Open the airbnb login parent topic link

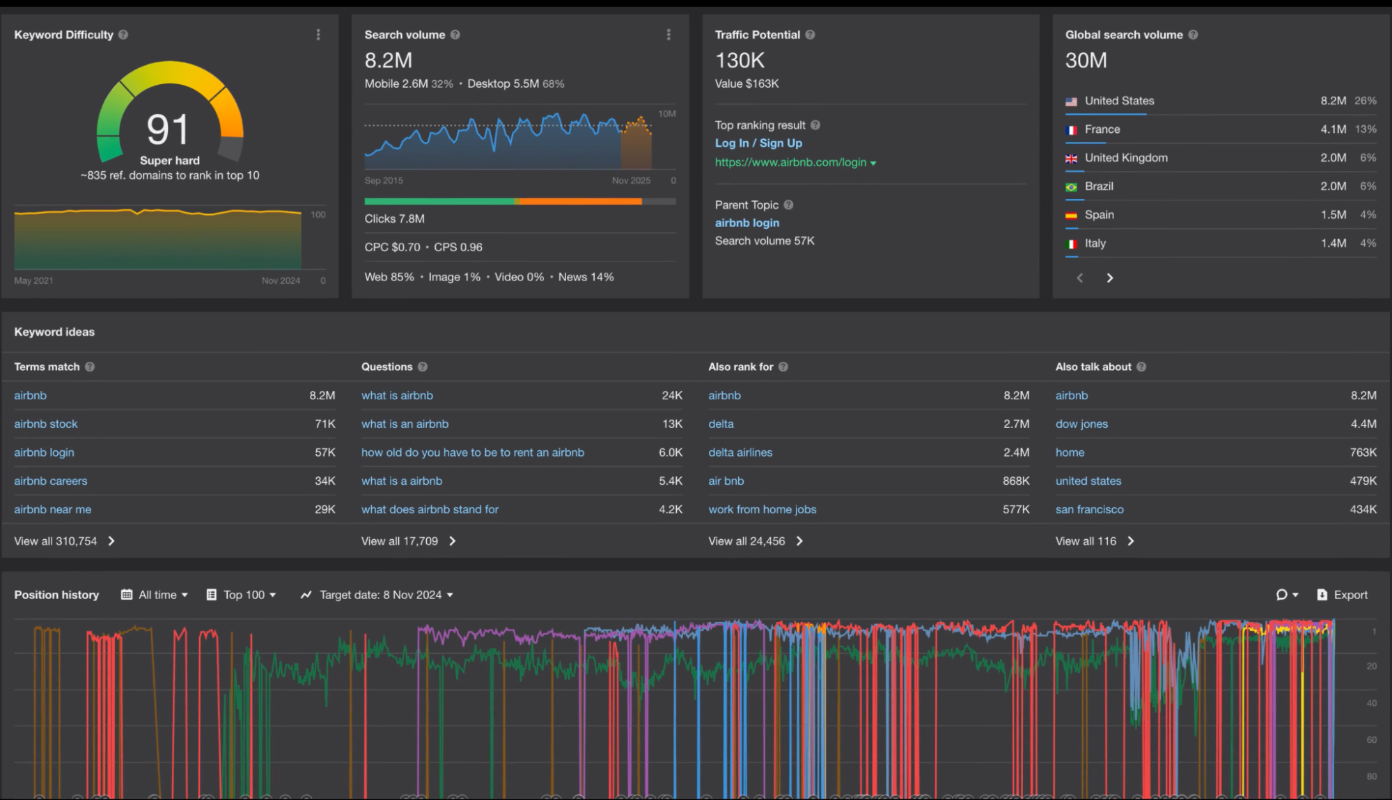point(747,223)
